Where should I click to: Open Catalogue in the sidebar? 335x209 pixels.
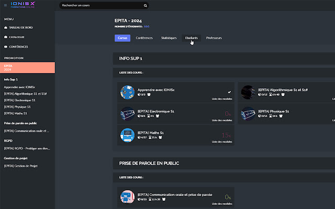[17, 37]
